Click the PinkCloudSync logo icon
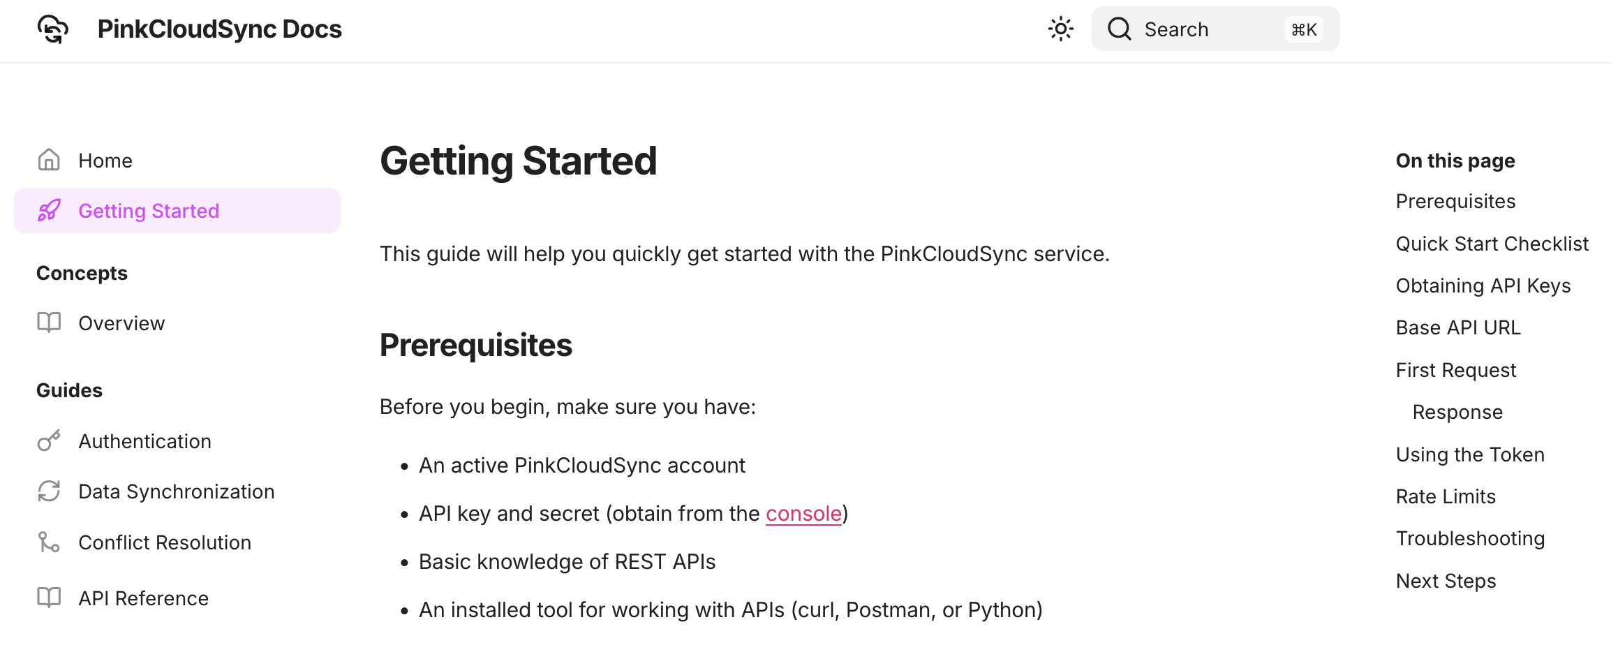The width and height of the screenshot is (1611, 659). point(53,29)
